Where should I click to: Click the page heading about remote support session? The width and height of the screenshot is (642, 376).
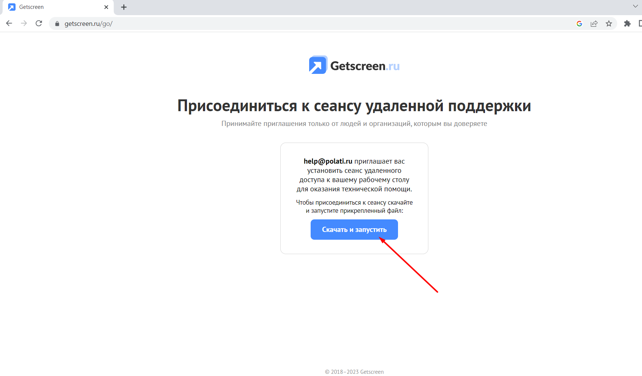tap(354, 106)
